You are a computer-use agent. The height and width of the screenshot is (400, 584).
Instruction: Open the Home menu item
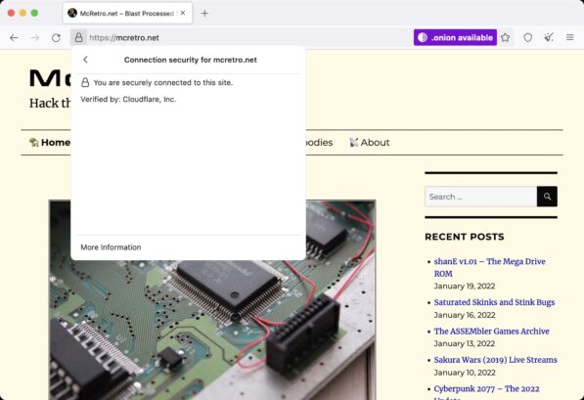click(50, 142)
